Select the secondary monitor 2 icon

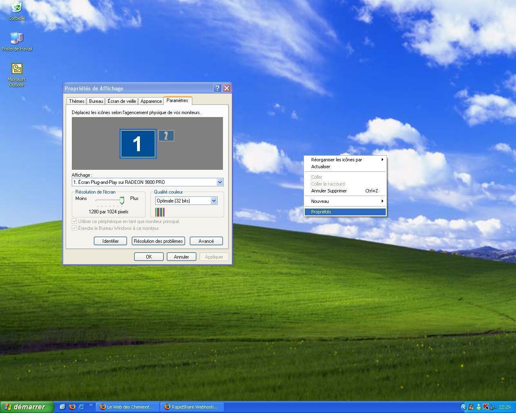coord(166,136)
